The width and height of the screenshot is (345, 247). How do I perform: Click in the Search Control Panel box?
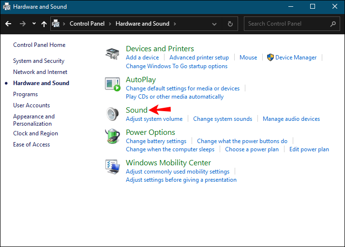287,24
